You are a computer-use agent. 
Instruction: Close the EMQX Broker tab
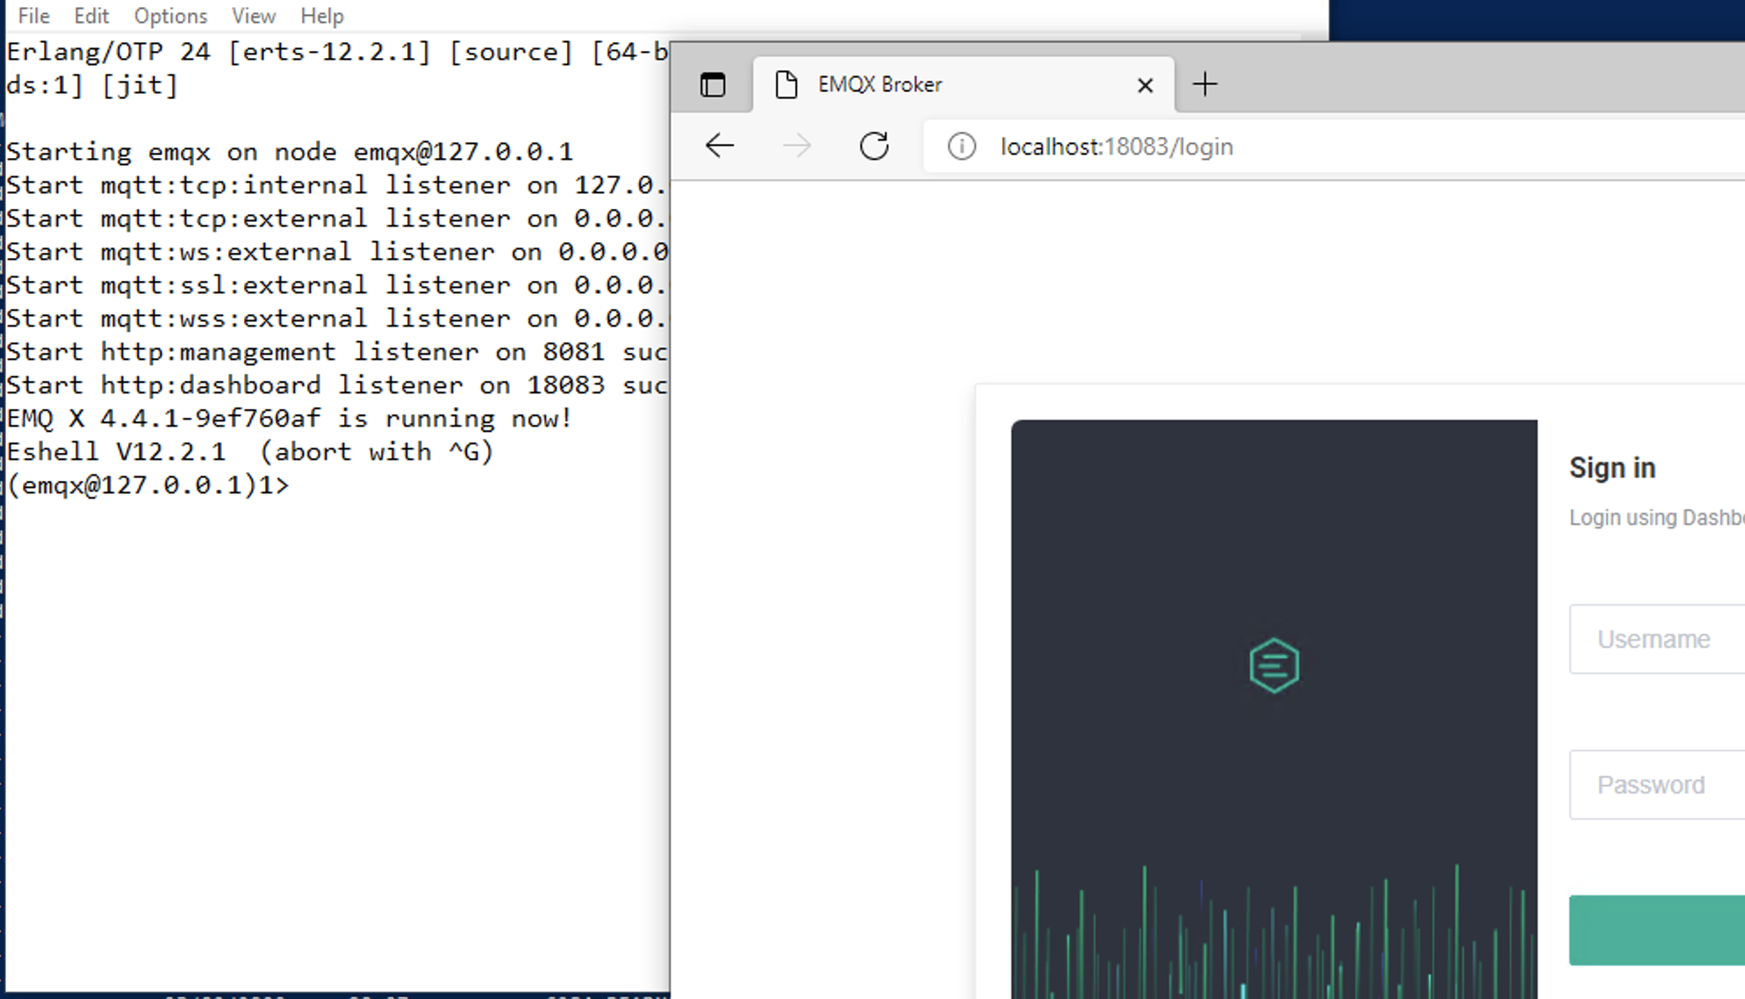[1145, 85]
